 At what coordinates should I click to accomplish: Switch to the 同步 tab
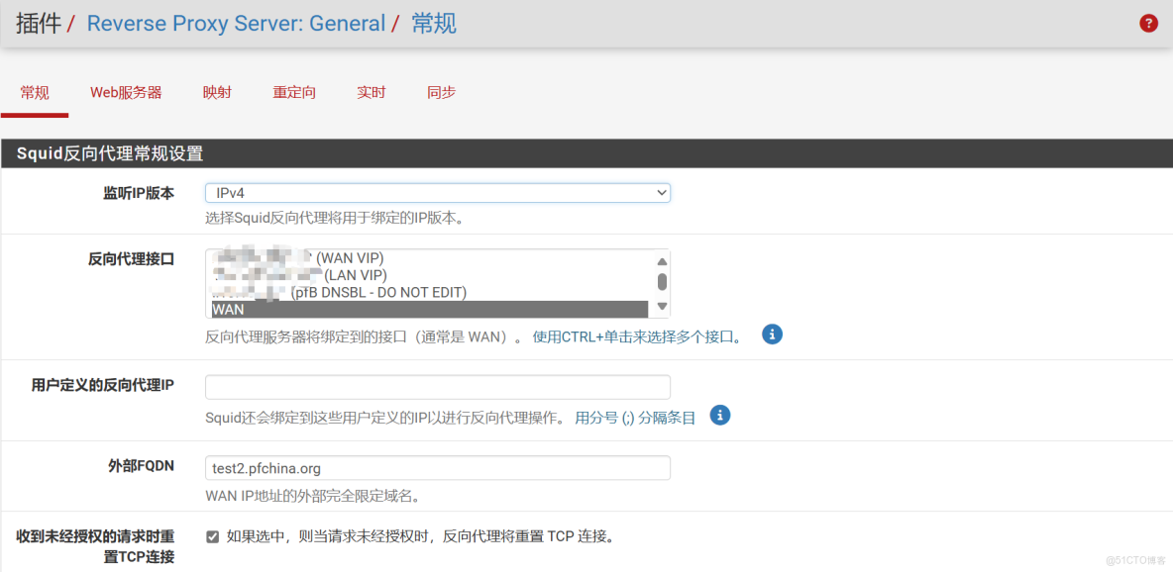[440, 92]
